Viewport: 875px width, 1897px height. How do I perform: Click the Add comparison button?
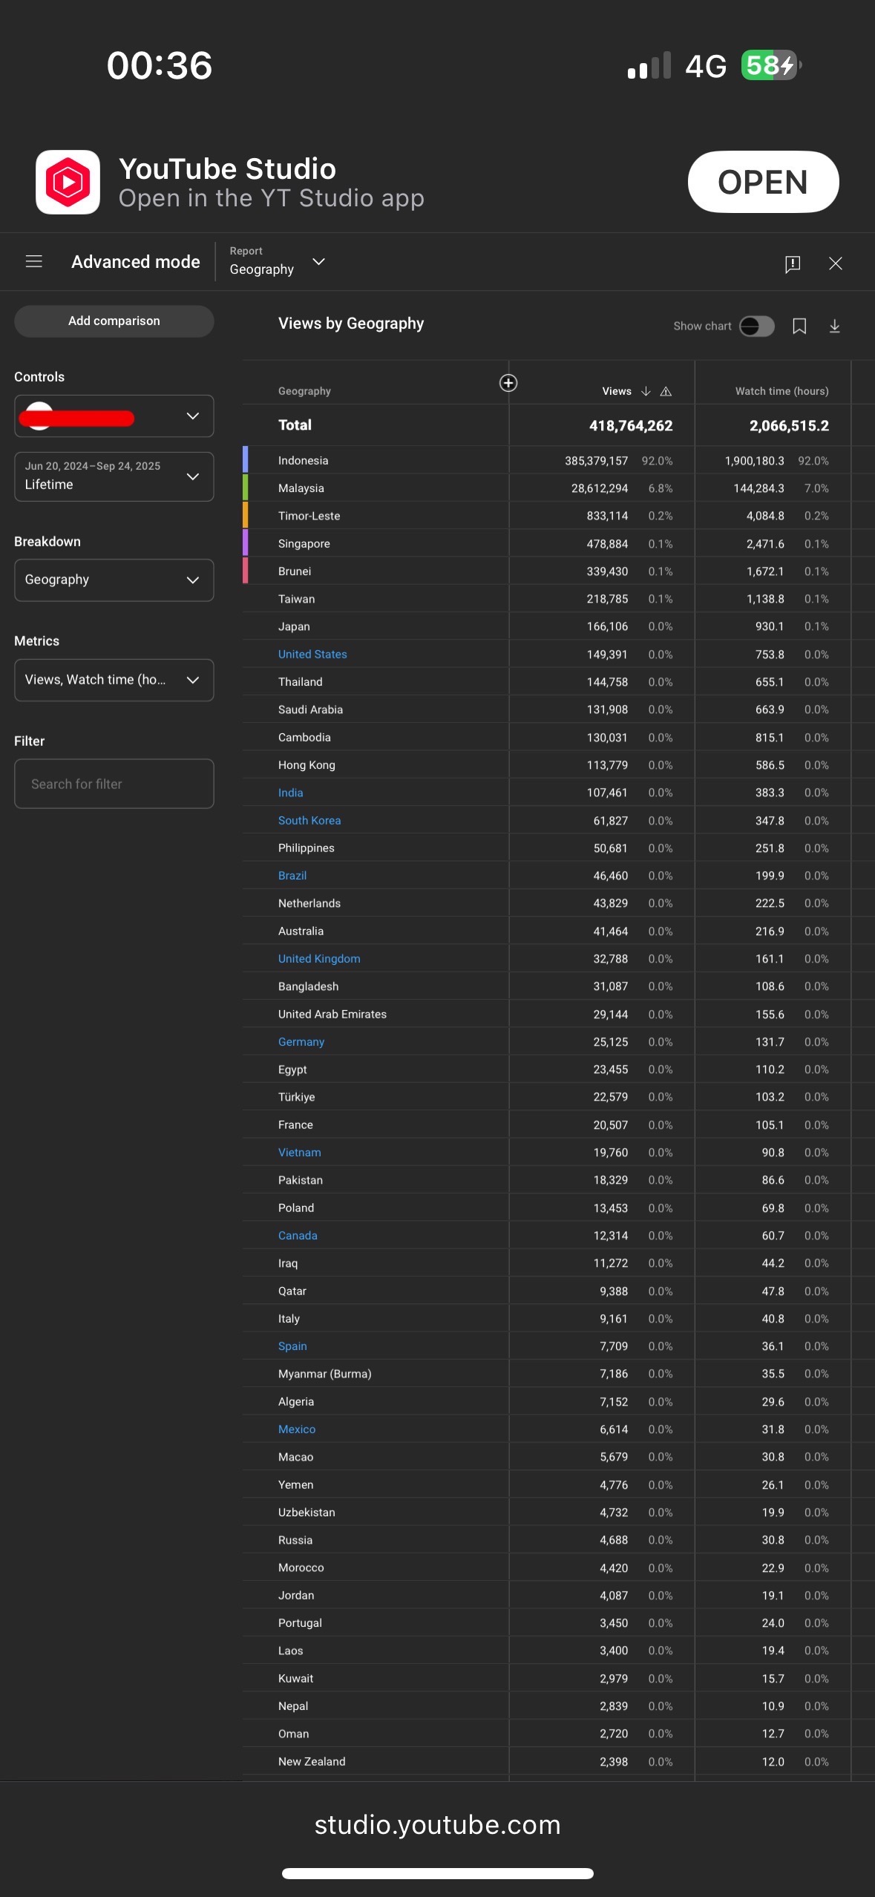coord(114,321)
